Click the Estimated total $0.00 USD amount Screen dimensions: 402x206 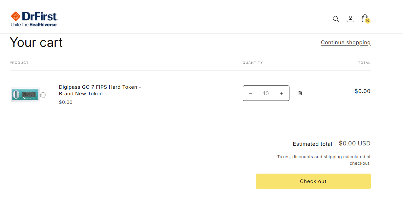click(x=354, y=143)
